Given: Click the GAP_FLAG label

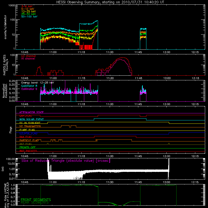Looking at the screenshot, I should pyautogui.click(x=25, y=116).
